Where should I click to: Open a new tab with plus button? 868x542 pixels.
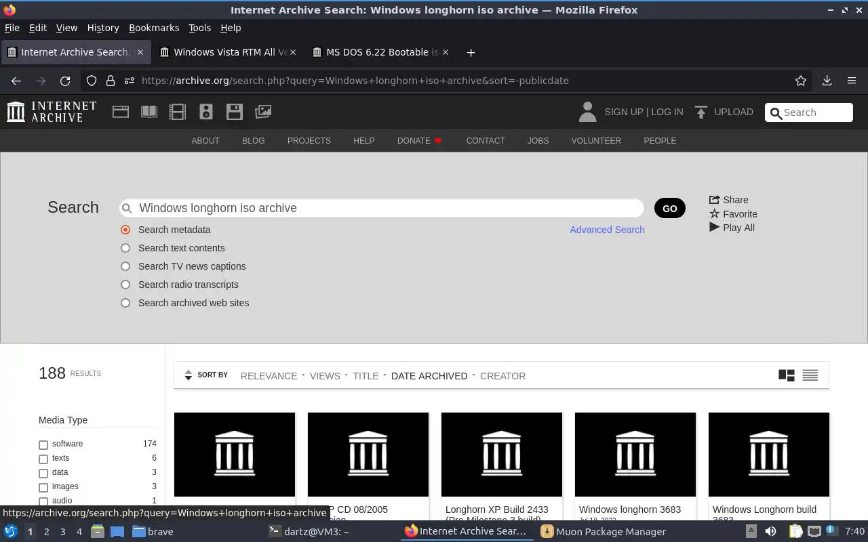pos(471,52)
